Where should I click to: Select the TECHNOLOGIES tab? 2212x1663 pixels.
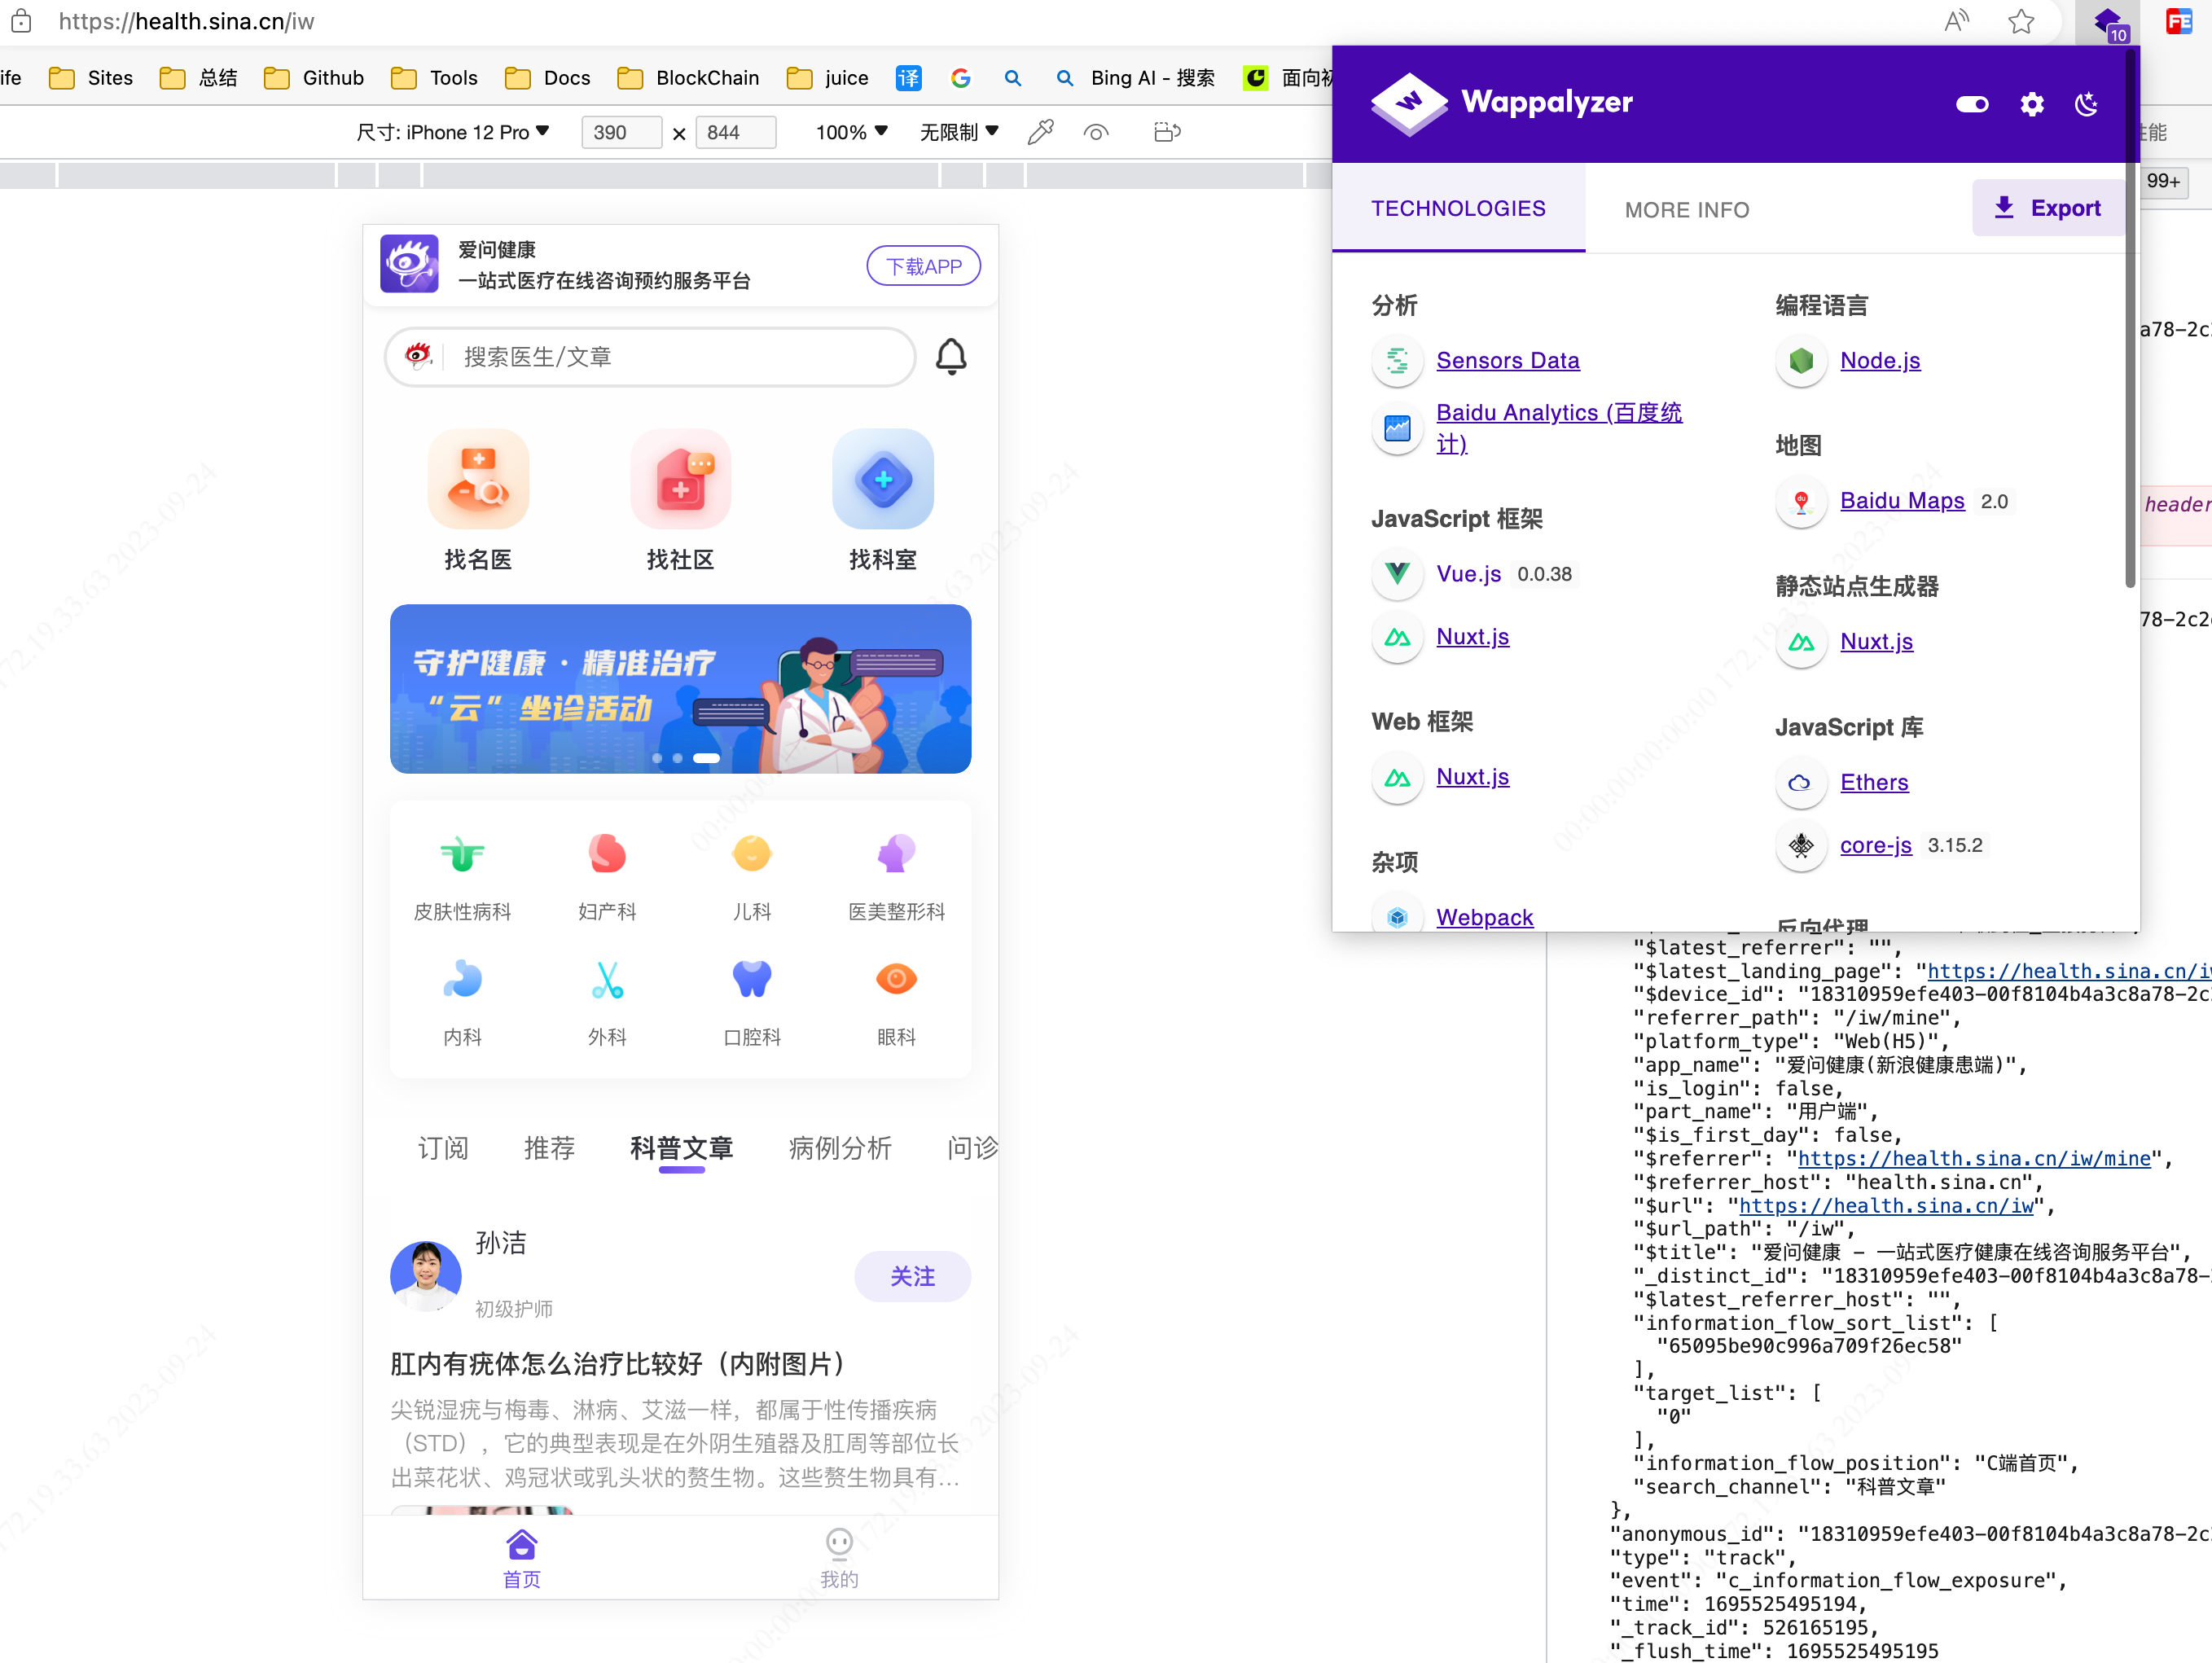1458,208
